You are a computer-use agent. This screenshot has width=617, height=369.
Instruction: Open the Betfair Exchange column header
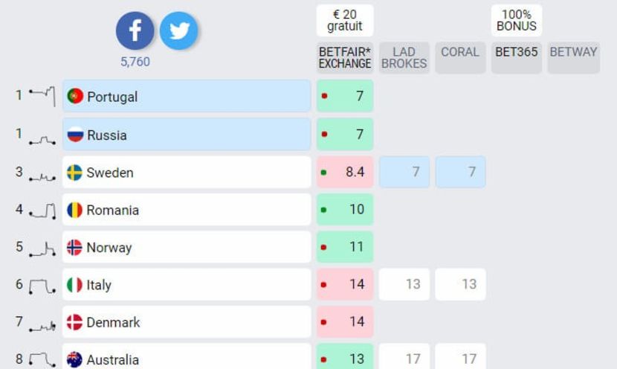point(345,58)
